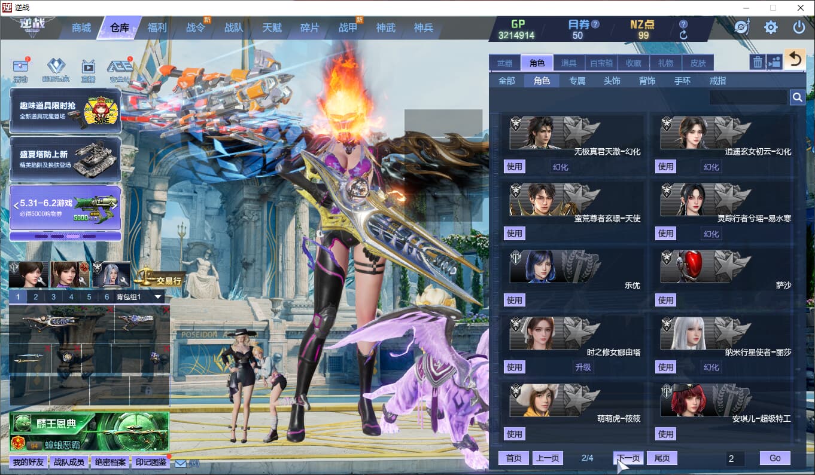Click the help icon right of NZ点
Screen dimensions: 815x475
683,24
